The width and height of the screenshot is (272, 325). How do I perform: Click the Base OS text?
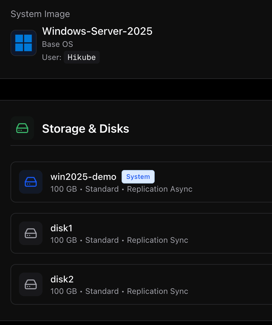(x=58, y=44)
